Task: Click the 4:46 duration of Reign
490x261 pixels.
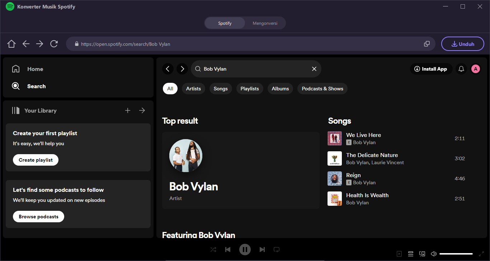Action: pyautogui.click(x=460, y=179)
